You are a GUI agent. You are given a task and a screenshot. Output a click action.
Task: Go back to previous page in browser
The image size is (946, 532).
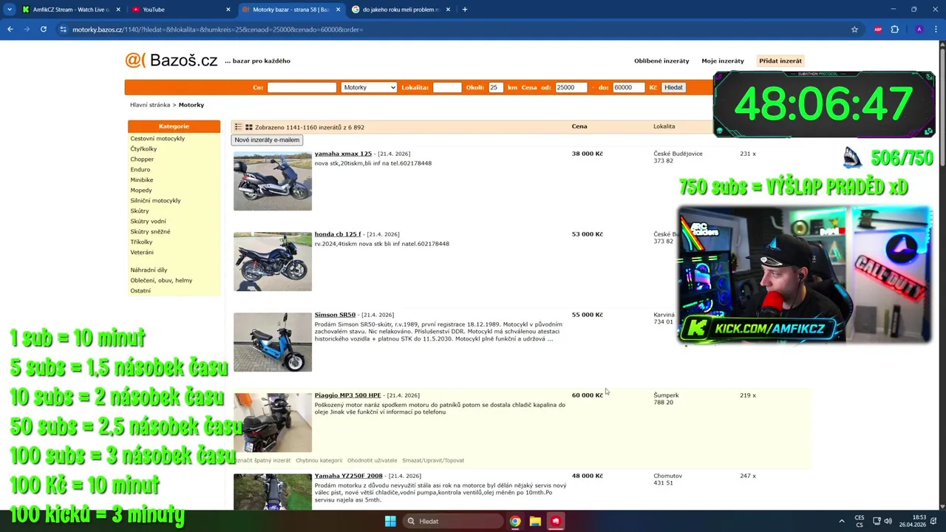tap(10, 30)
